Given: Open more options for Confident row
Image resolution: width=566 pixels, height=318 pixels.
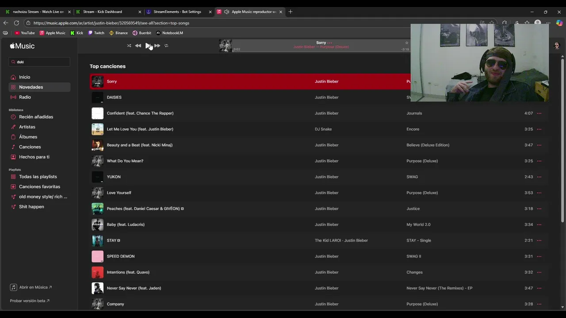Looking at the screenshot, I should 539,113.
